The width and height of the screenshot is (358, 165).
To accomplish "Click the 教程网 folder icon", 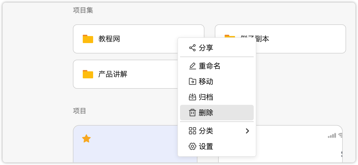I will (88, 39).
